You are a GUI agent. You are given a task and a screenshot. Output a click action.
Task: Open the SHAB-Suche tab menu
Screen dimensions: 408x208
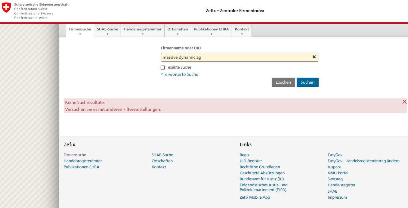click(x=107, y=31)
